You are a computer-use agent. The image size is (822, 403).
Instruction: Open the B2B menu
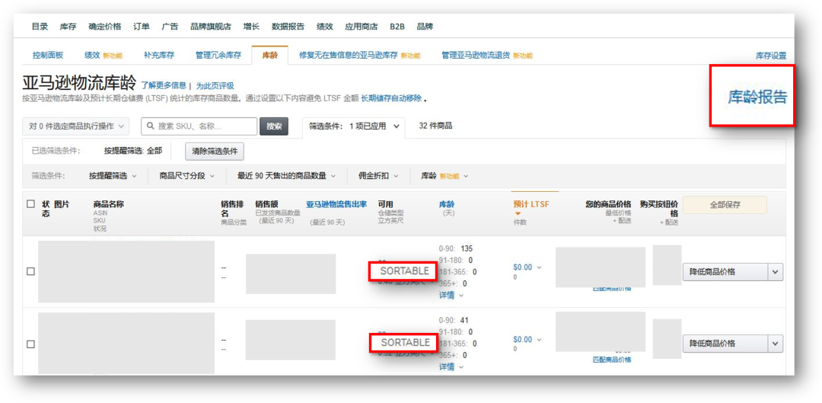click(x=397, y=27)
